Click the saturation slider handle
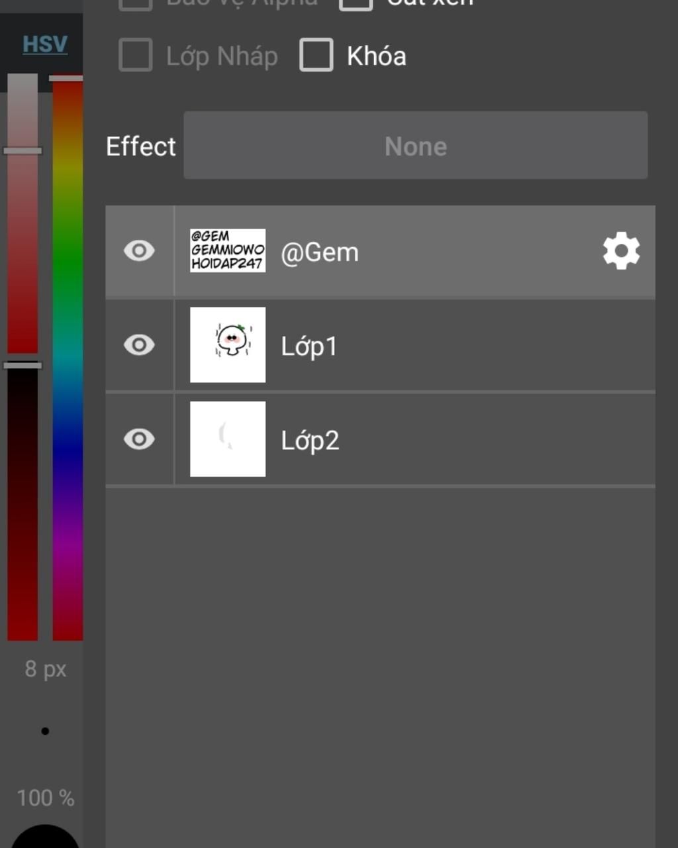 [x=23, y=151]
